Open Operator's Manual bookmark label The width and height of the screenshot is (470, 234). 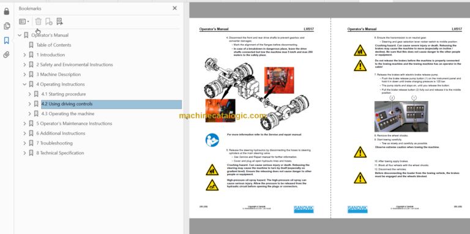click(50, 35)
